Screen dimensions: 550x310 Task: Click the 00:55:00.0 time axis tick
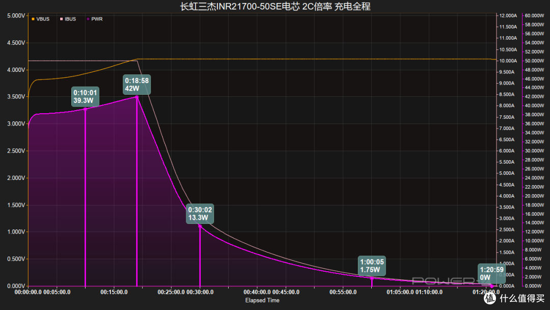click(343, 292)
